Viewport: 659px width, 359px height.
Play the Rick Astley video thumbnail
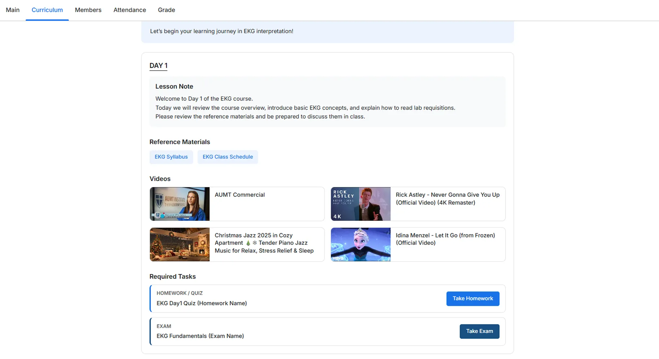(361, 204)
